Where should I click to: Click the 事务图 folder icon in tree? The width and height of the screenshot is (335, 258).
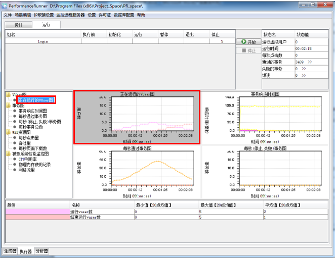pos(8,106)
